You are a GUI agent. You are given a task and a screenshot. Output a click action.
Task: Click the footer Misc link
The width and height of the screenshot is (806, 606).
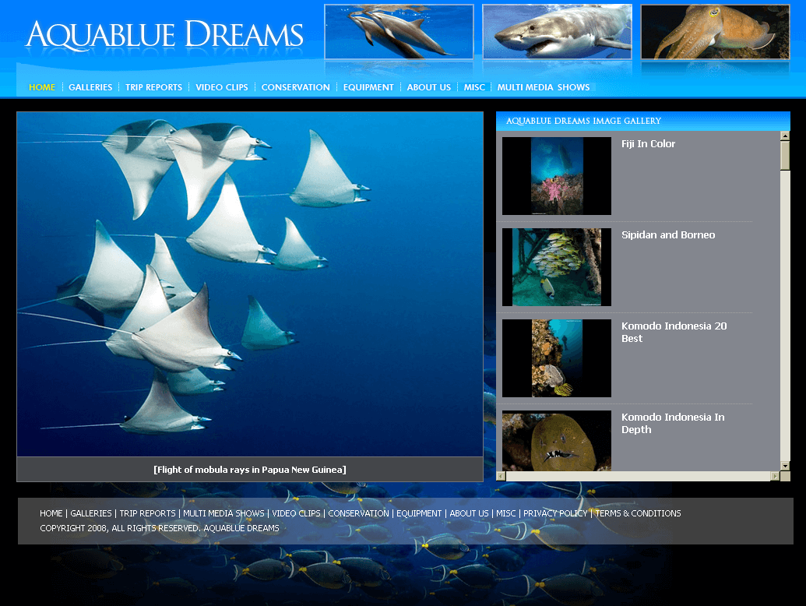click(506, 513)
